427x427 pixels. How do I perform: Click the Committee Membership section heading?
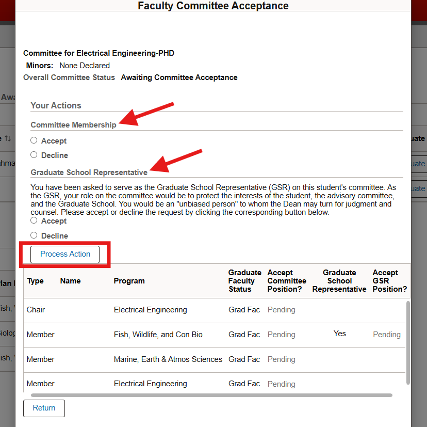pyautogui.click(x=73, y=124)
